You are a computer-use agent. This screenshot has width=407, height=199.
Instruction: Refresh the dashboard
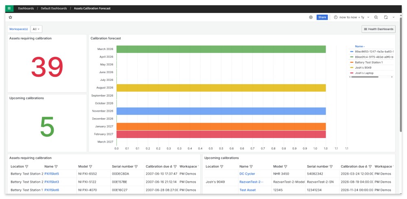pyautogui.click(x=386, y=17)
